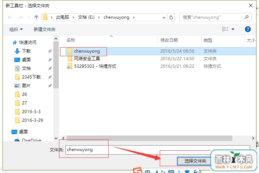Open folder 2016-3-3 in navigation pane
259x173 pixels.
click(31, 111)
